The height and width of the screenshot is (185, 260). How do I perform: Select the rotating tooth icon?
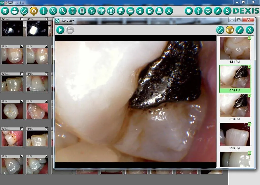[x=111, y=11]
